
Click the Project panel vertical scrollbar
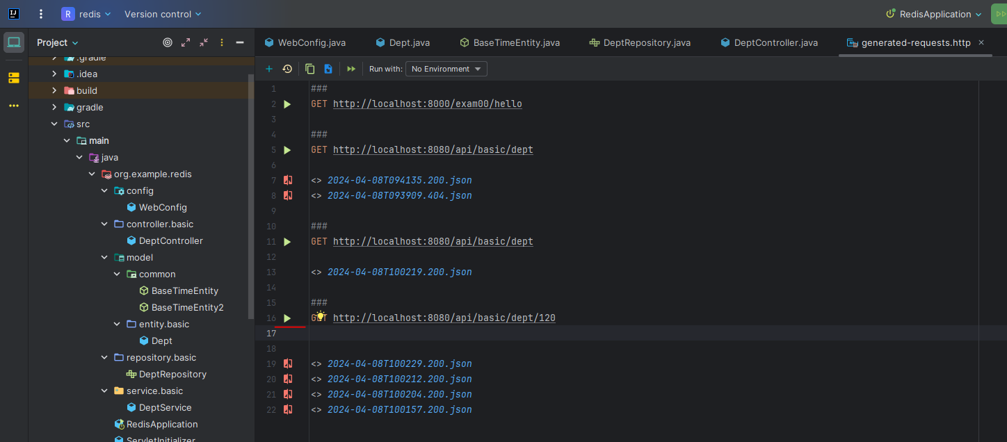tap(251, 196)
